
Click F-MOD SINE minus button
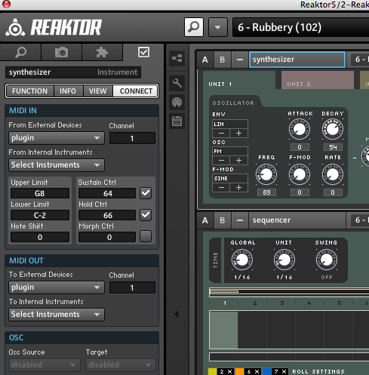coord(221,187)
